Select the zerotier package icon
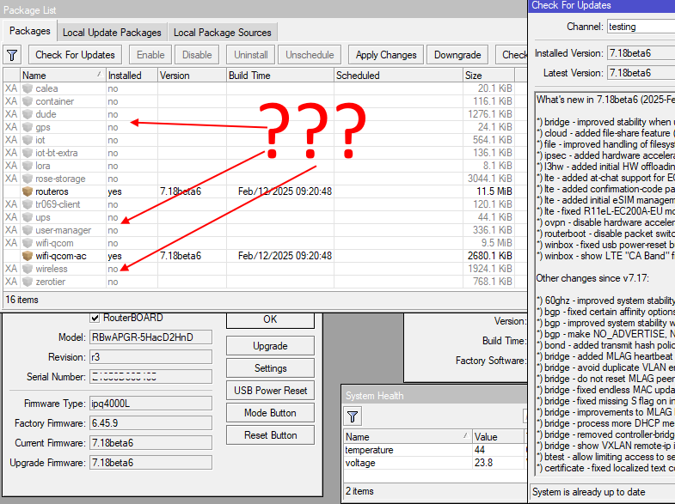The image size is (675, 504). click(x=28, y=282)
